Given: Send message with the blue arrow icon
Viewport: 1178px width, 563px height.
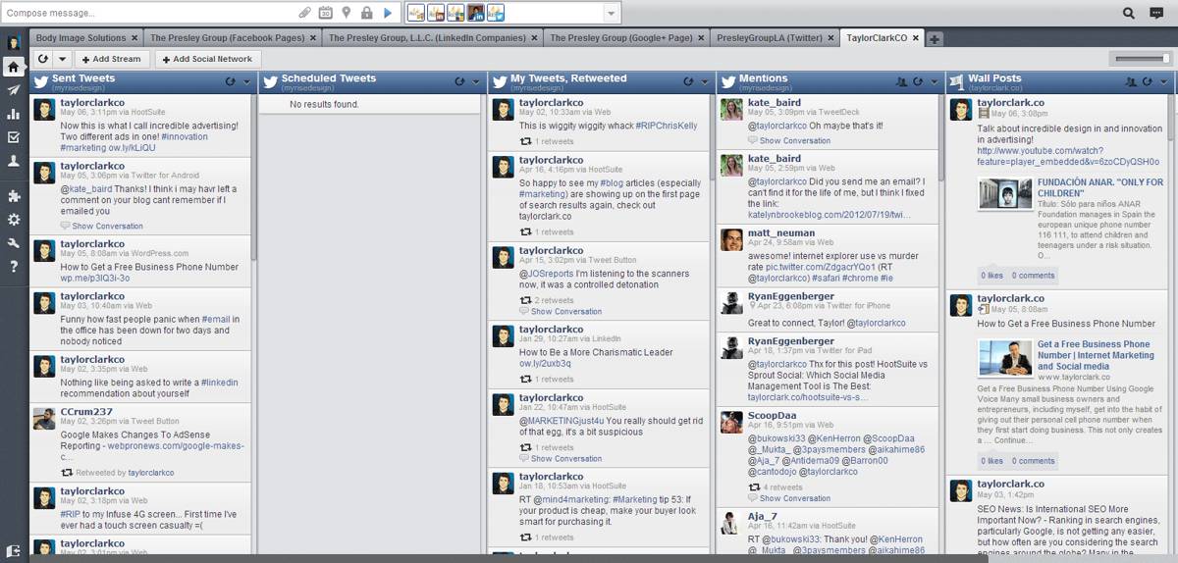Looking at the screenshot, I should (x=388, y=13).
